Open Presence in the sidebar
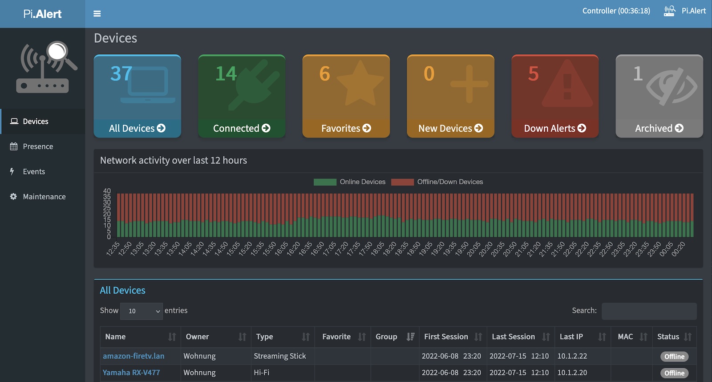 (x=38, y=146)
